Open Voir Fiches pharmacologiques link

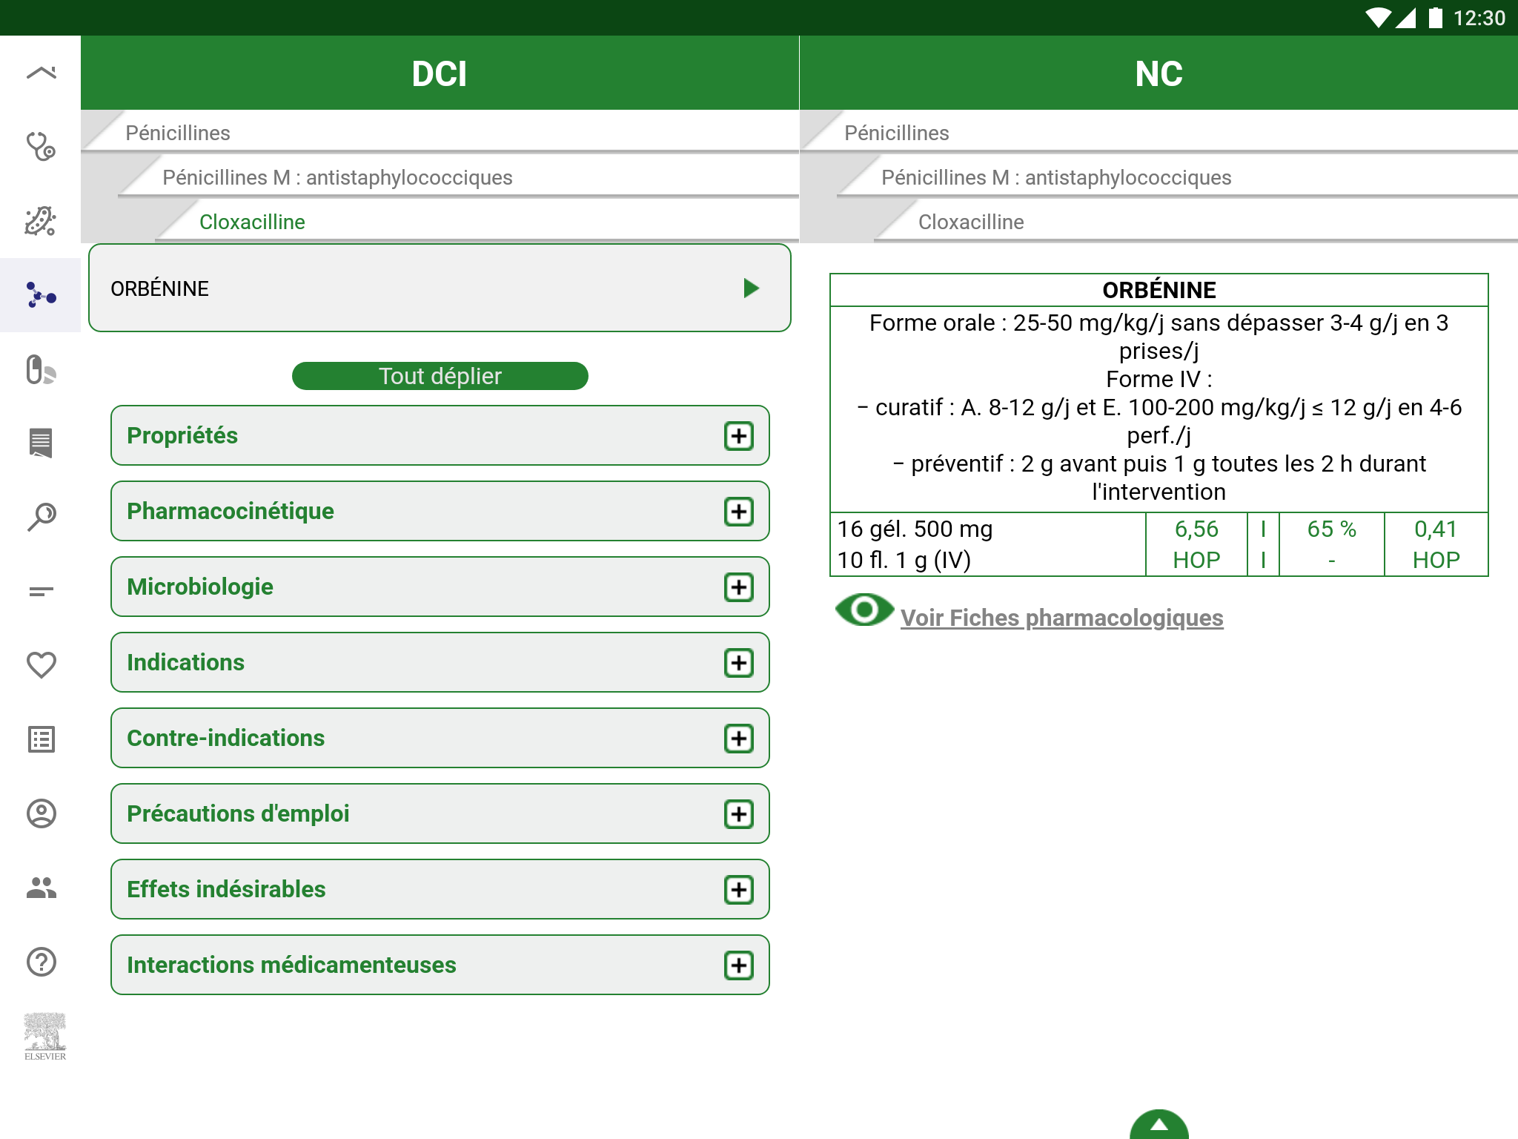pos(1061,618)
